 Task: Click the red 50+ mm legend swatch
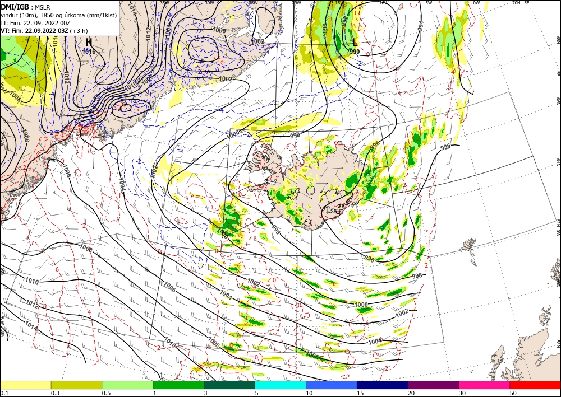click(535, 385)
